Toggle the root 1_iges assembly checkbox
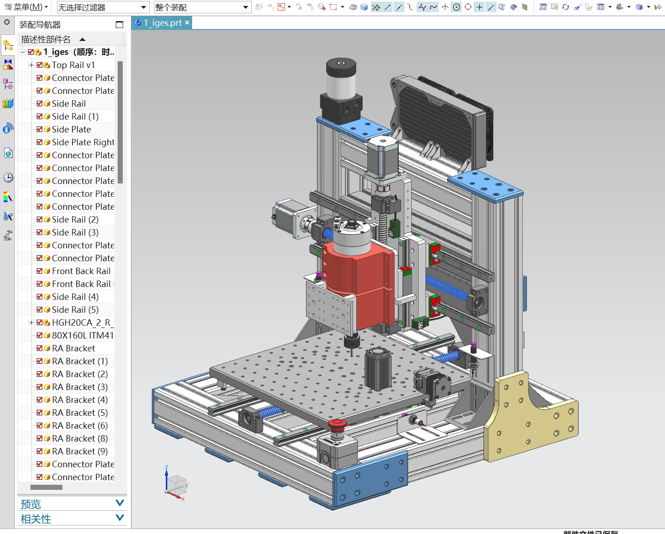 [x=31, y=52]
